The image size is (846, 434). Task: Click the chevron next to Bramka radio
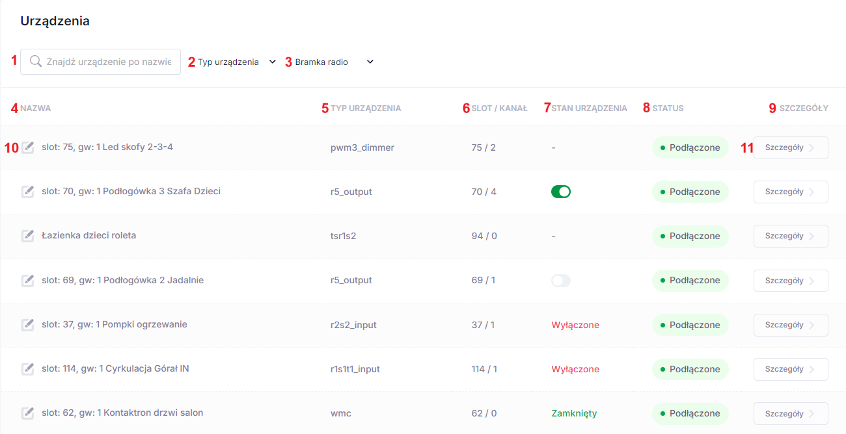tap(370, 62)
